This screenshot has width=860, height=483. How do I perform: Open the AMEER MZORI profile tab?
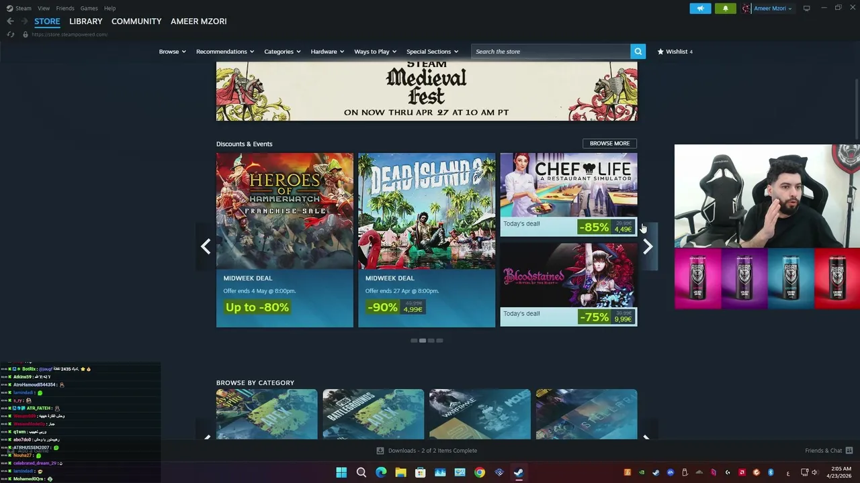pyautogui.click(x=198, y=21)
